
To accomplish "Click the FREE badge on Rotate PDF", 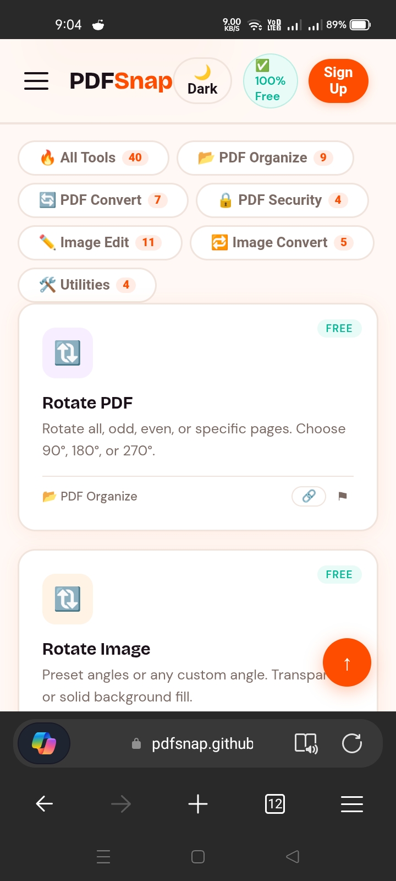I will point(339,328).
